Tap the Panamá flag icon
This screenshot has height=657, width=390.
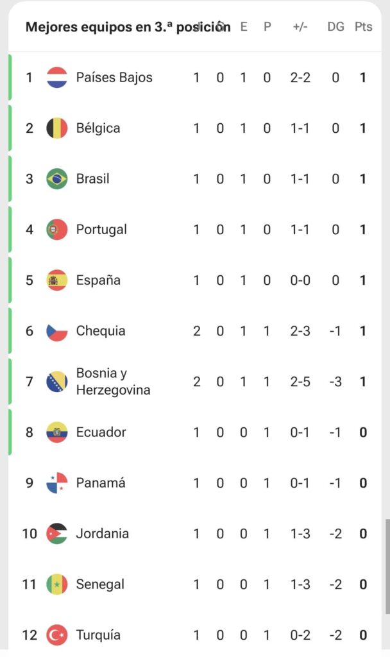57,483
